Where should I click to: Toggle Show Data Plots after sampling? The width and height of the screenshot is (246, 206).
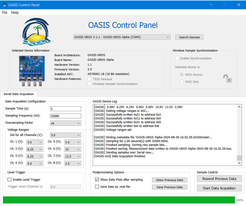pyautogui.click(x=97, y=179)
